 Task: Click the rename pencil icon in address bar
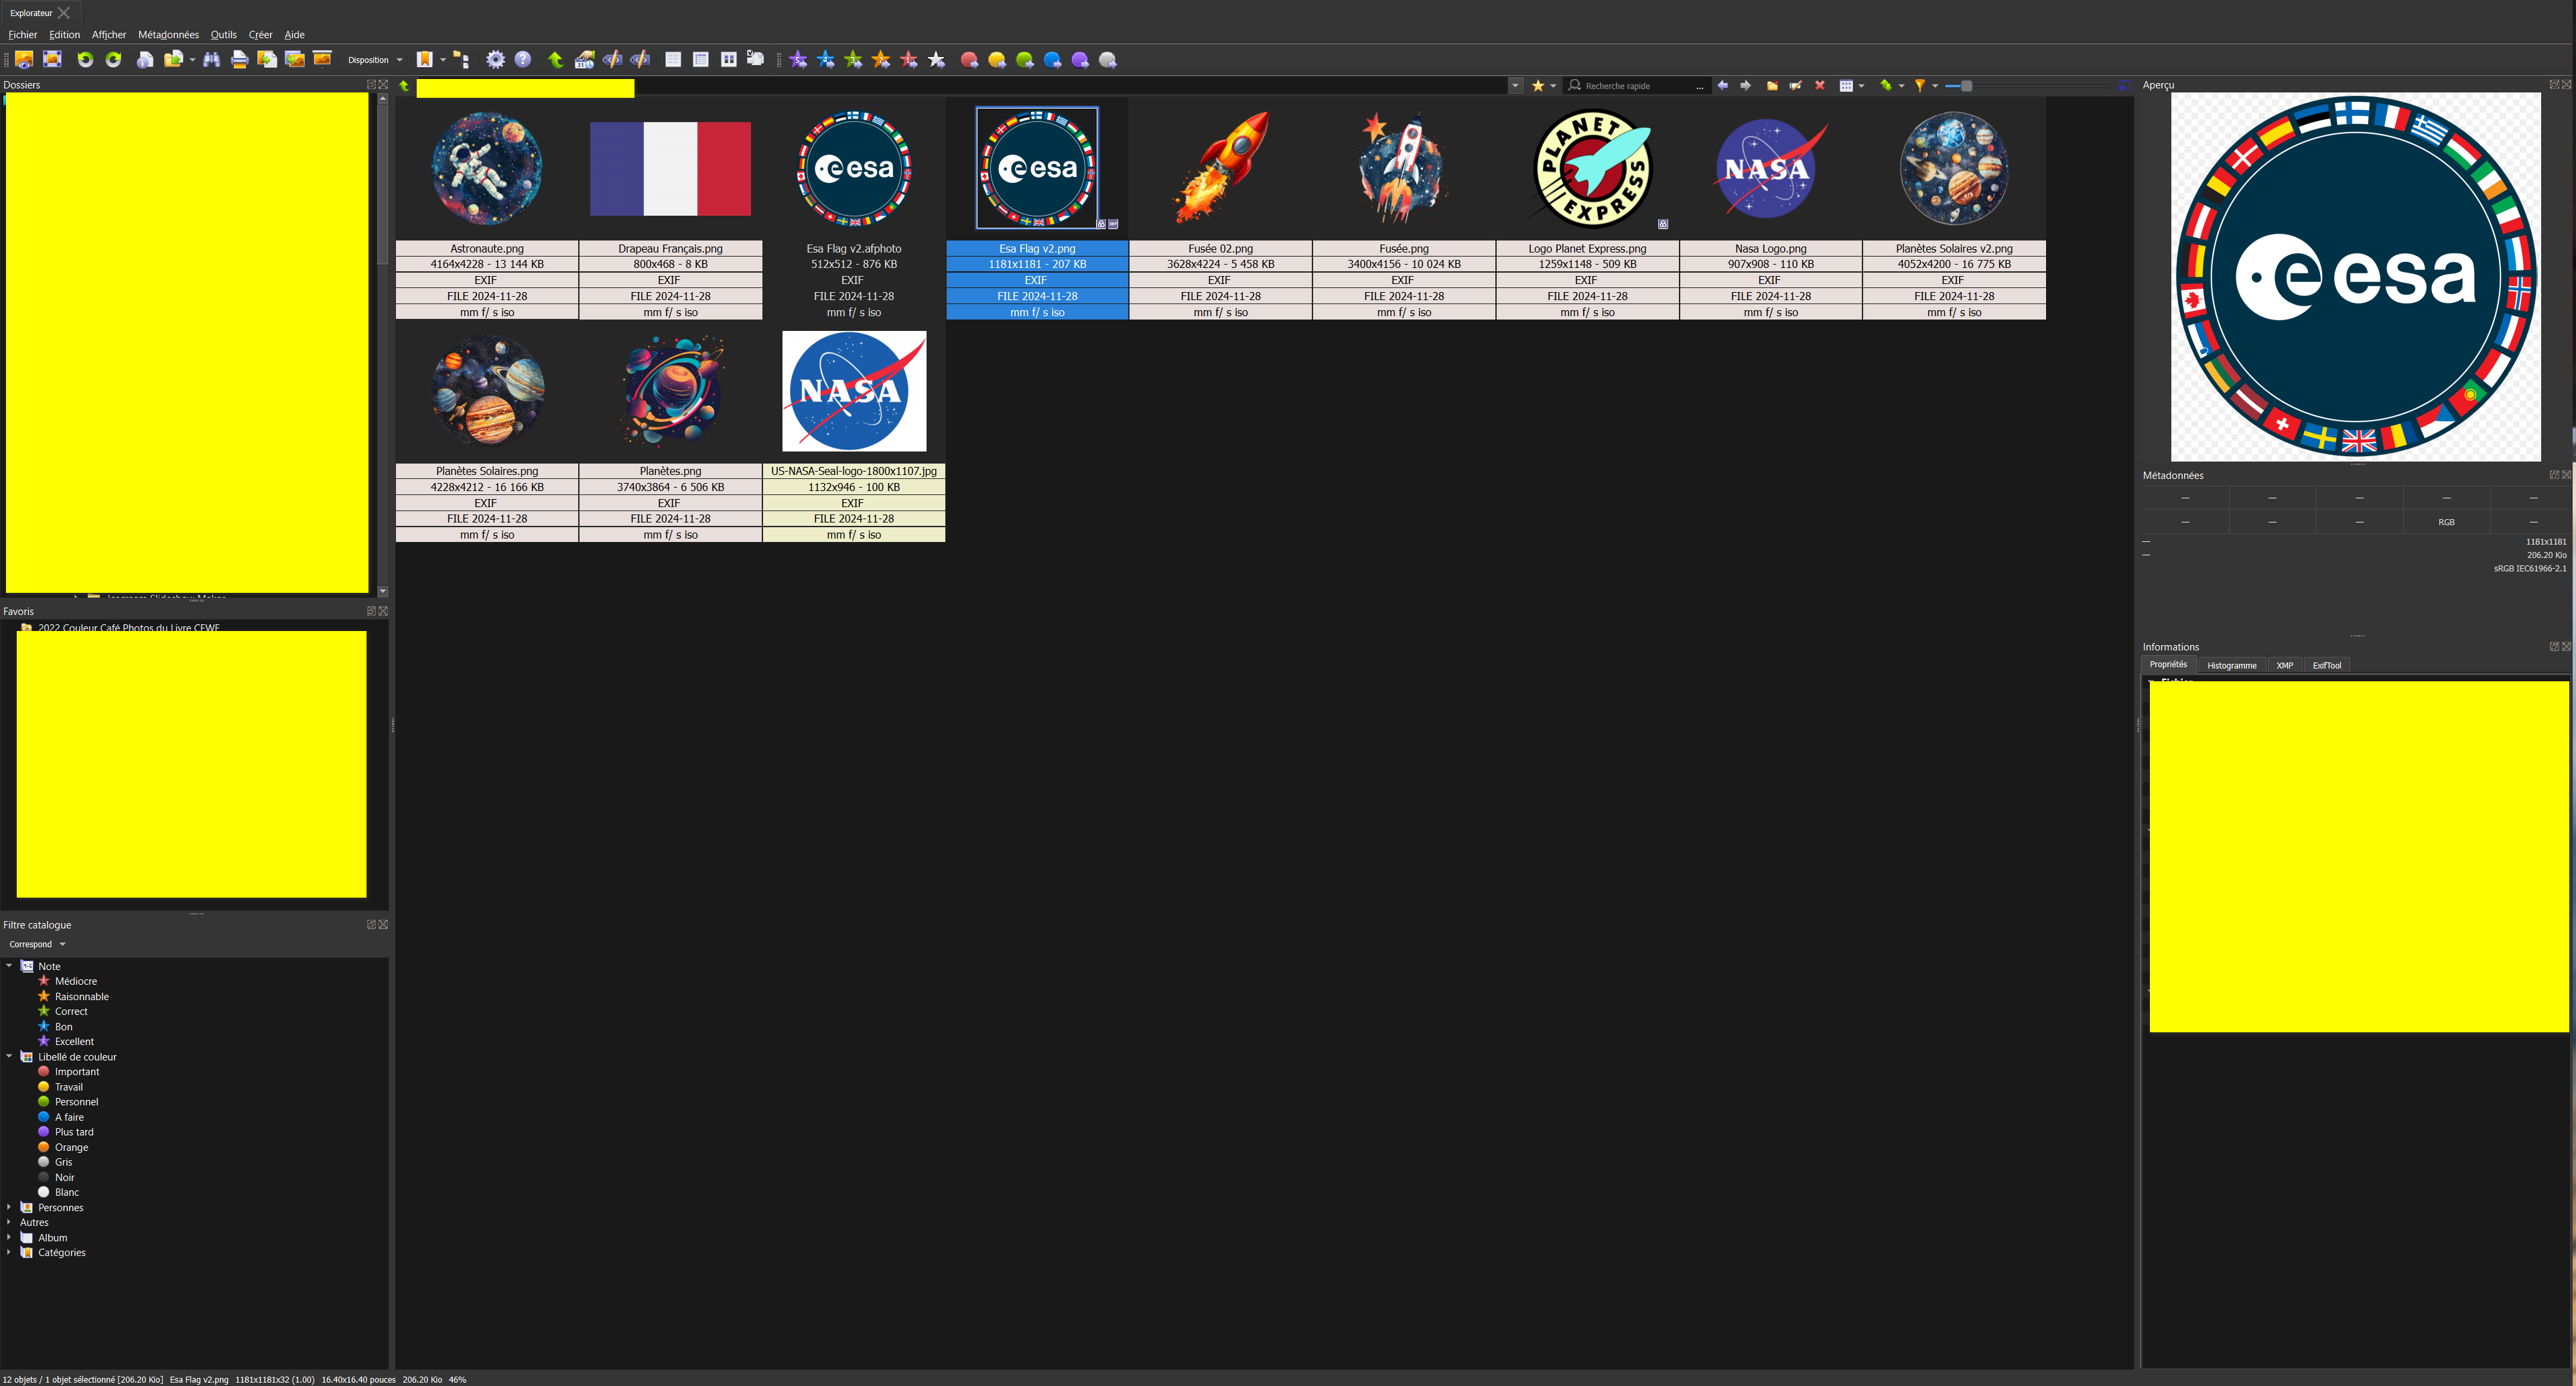(x=1796, y=86)
